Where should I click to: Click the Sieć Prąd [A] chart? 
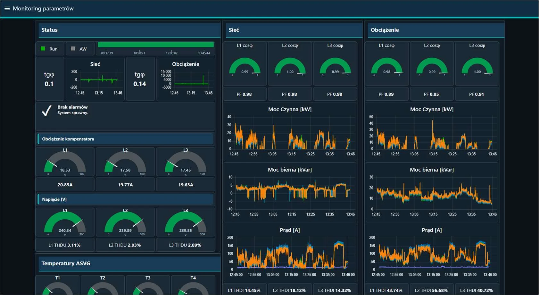(x=290, y=253)
